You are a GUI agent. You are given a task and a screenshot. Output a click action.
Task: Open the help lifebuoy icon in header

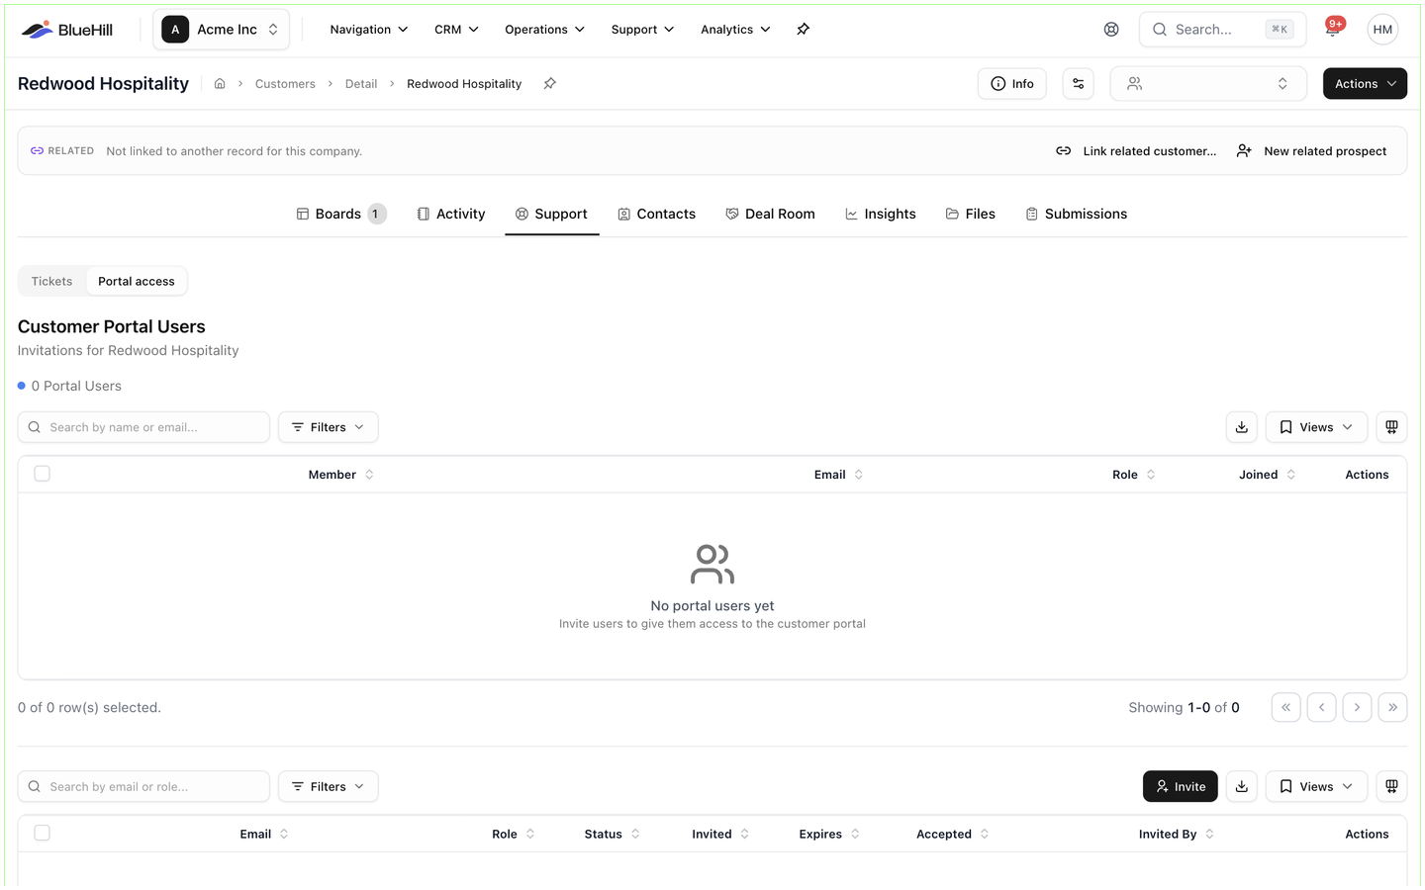click(1111, 30)
